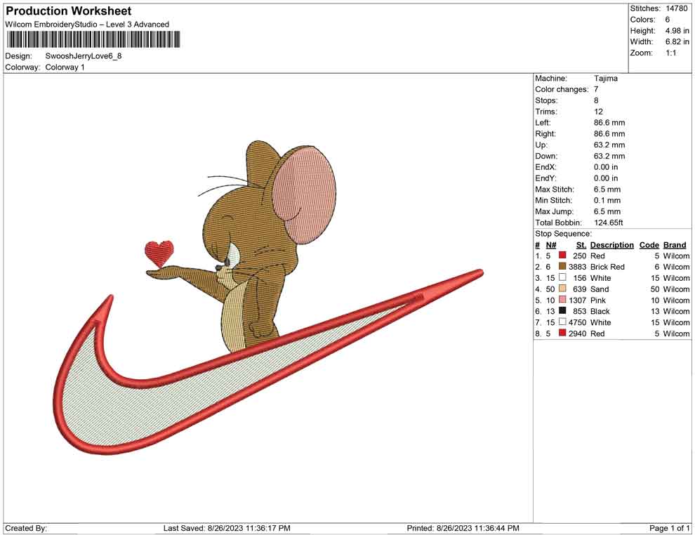This screenshot has height=535, width=695.
Task: Click the Up value 63.2 mm
Action: click(x=609, y=145)
